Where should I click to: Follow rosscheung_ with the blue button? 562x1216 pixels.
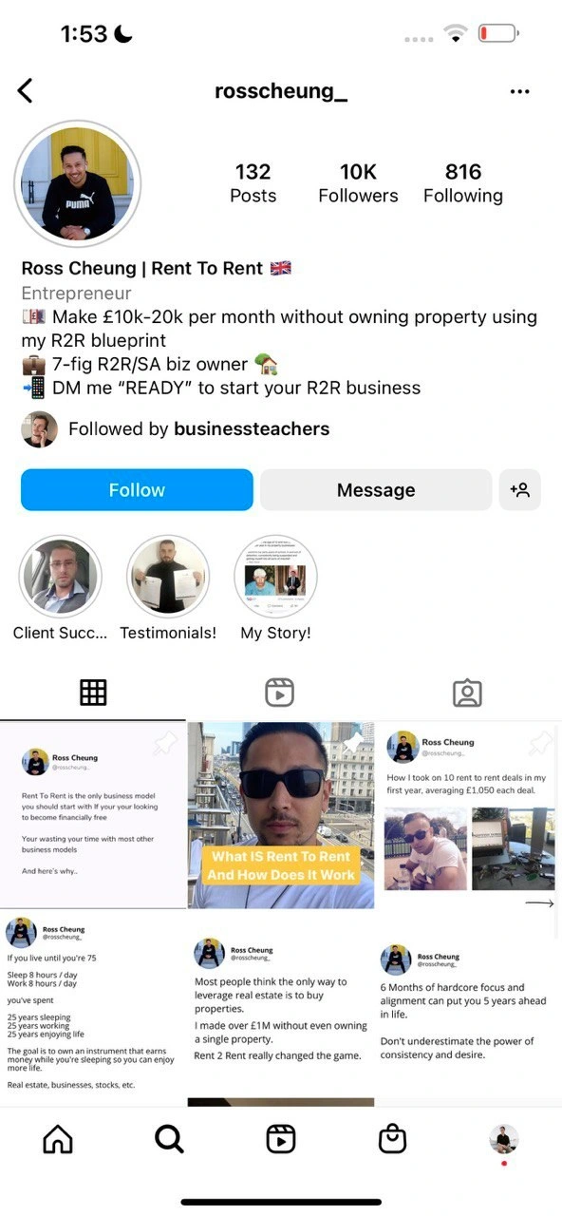tap(137, 490)
